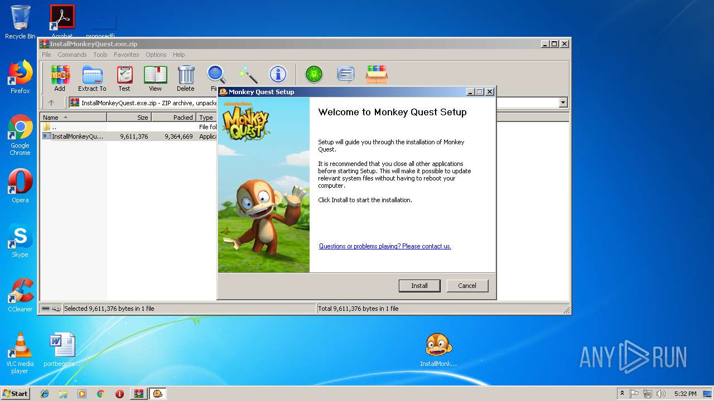The image size is (714, 401).
Task: Click the packed size 9,364,669 cell
Action: [178, 136]
